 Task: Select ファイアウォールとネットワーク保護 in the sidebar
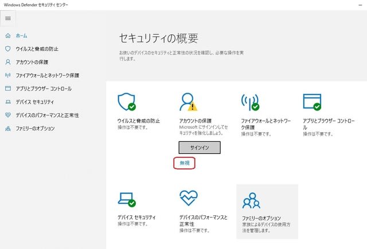click(48, 75)
